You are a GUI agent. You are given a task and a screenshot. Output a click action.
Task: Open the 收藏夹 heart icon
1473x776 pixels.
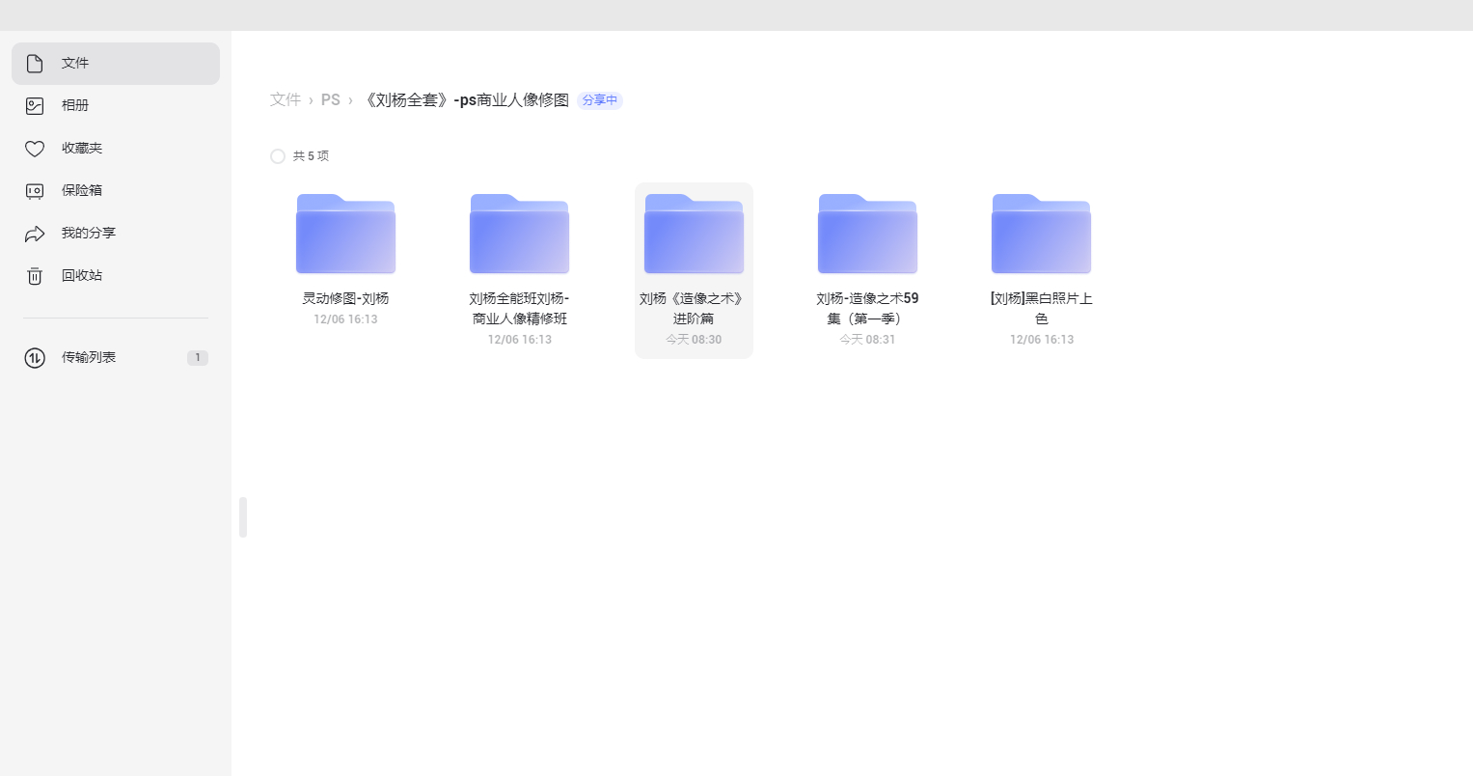point(35,149)
